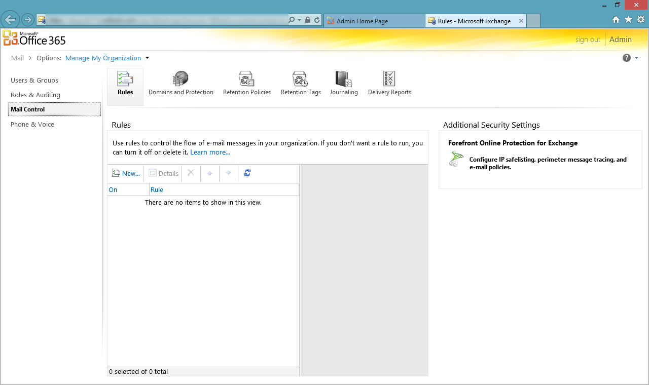The width and height of the screenshot is (649, 385).
Task: Click the address bar lock icon
Action: [x=308, y=20]
